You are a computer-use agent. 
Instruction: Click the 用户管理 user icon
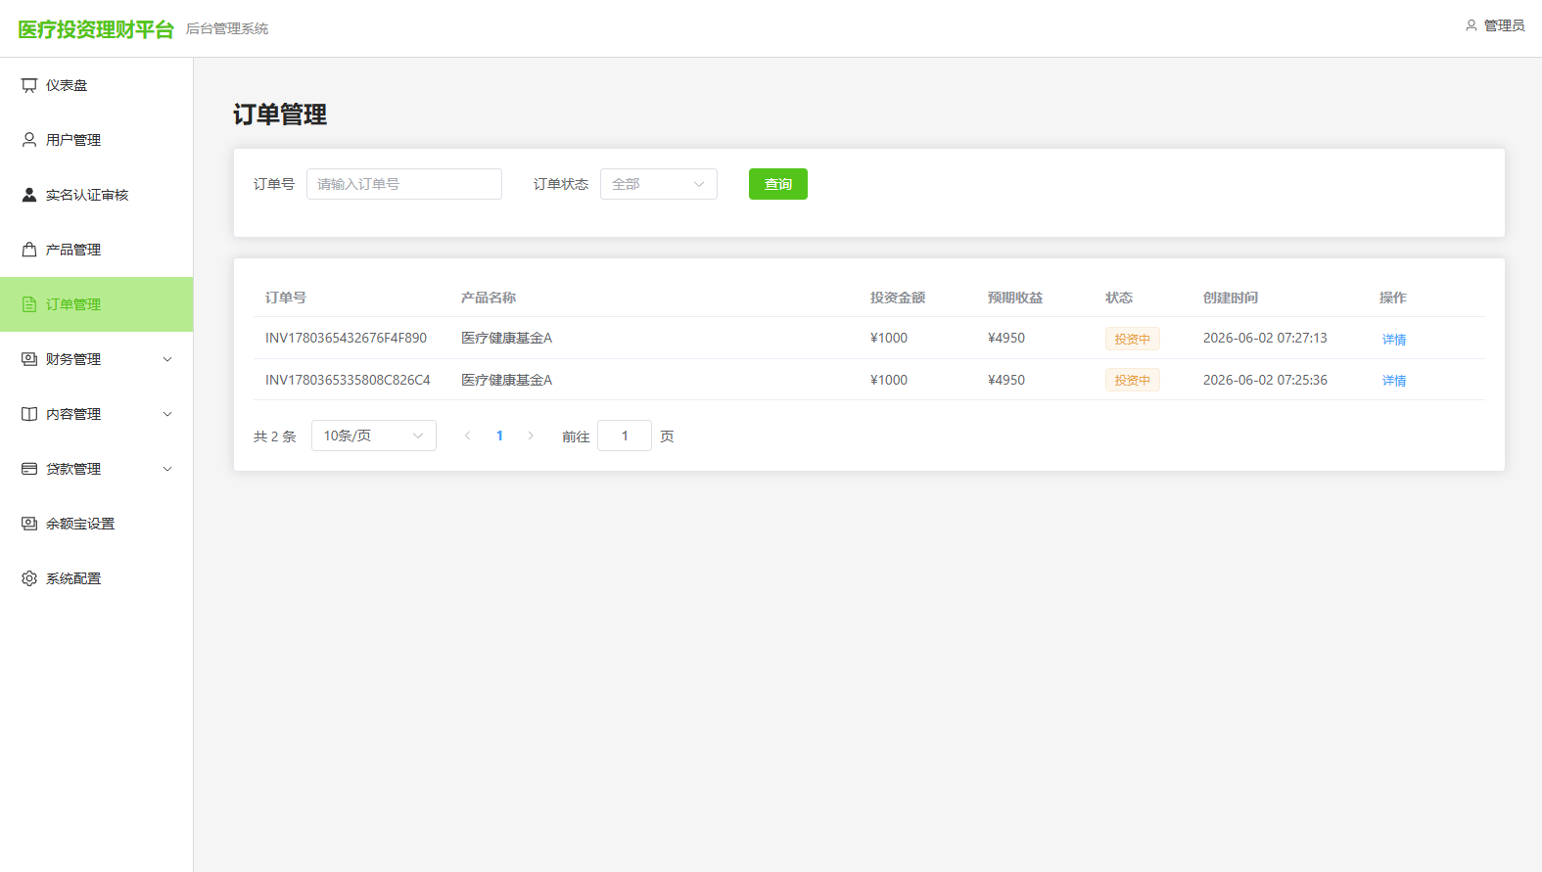[29, 140]
